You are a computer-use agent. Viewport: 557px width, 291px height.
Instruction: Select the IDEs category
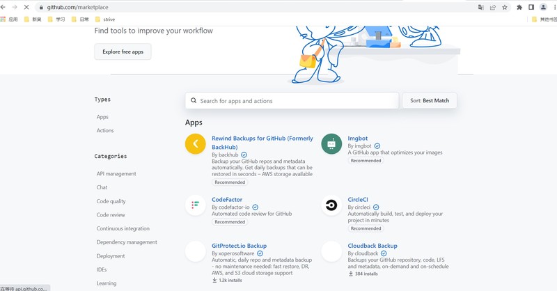101,269
